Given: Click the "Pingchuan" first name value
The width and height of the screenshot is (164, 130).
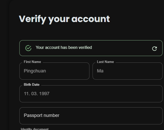Looking at the screenshot, I should 35,71.
